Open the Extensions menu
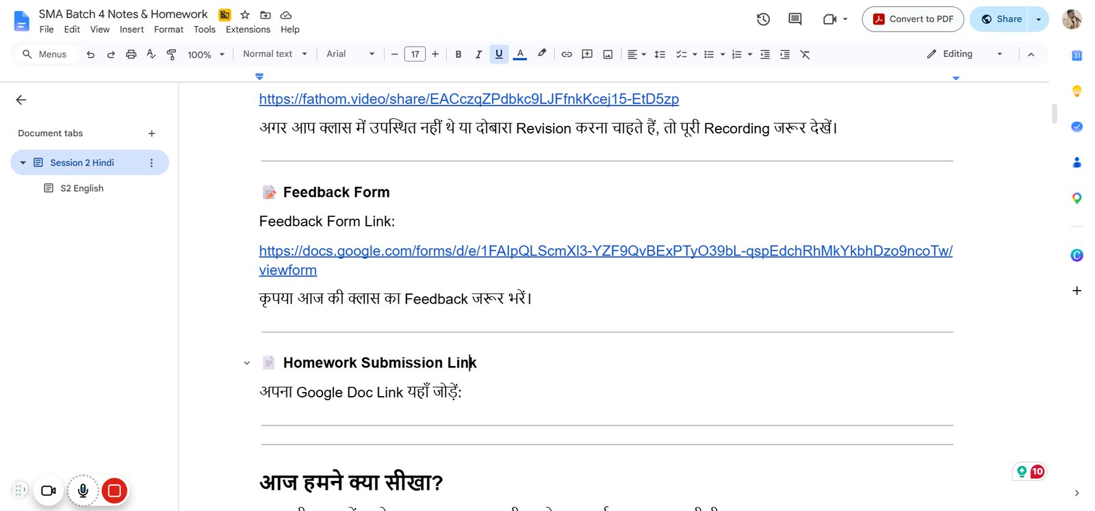 (x=248, y=29)
